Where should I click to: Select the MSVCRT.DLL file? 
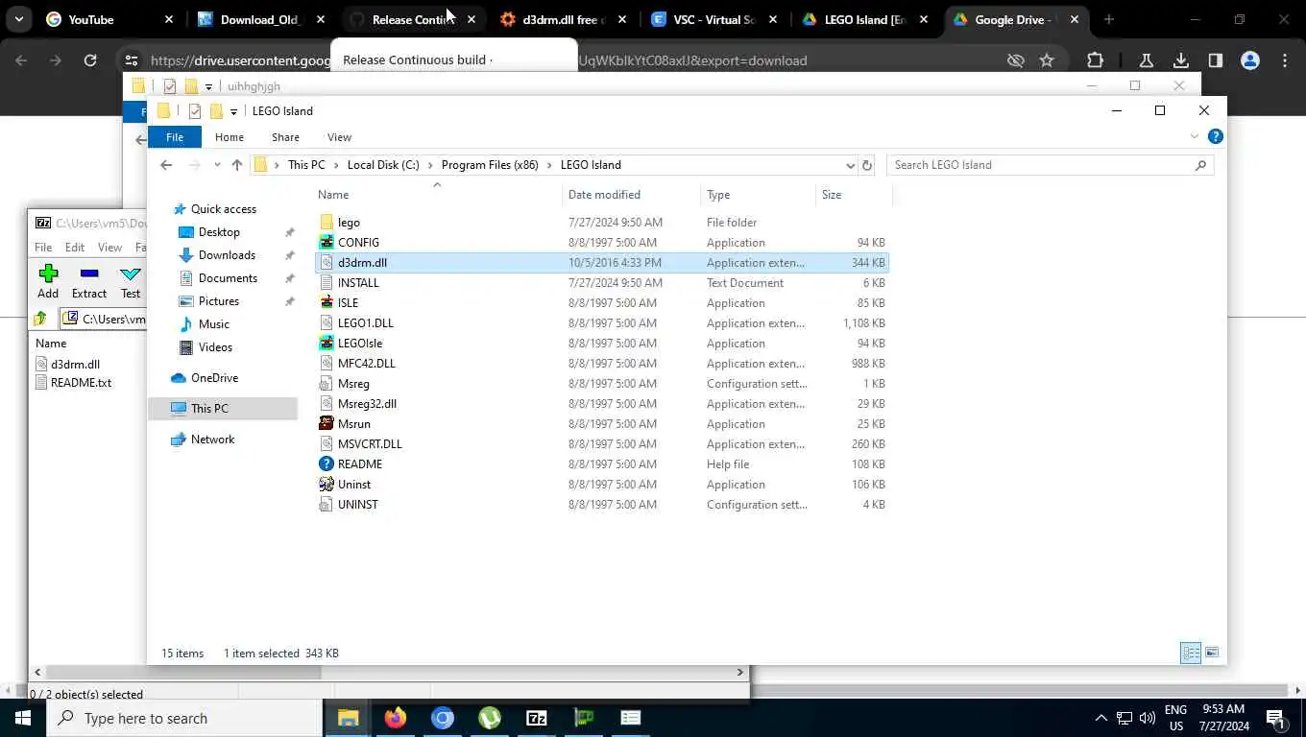point(370,444)
